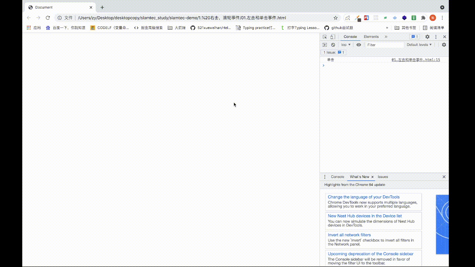Toggle the device toolbar in DevTools
Image resolution: width=475 pixels, height=267 pixels.
point(332,37)
